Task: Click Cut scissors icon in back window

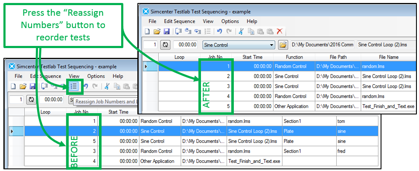Action: [x=107, y=86]
